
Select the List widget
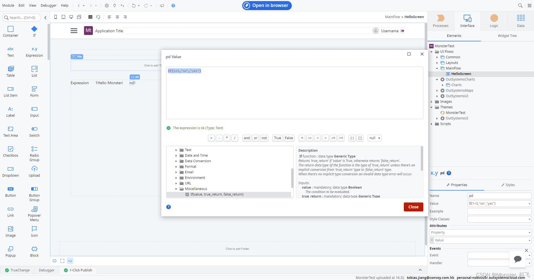coord(34,71)
